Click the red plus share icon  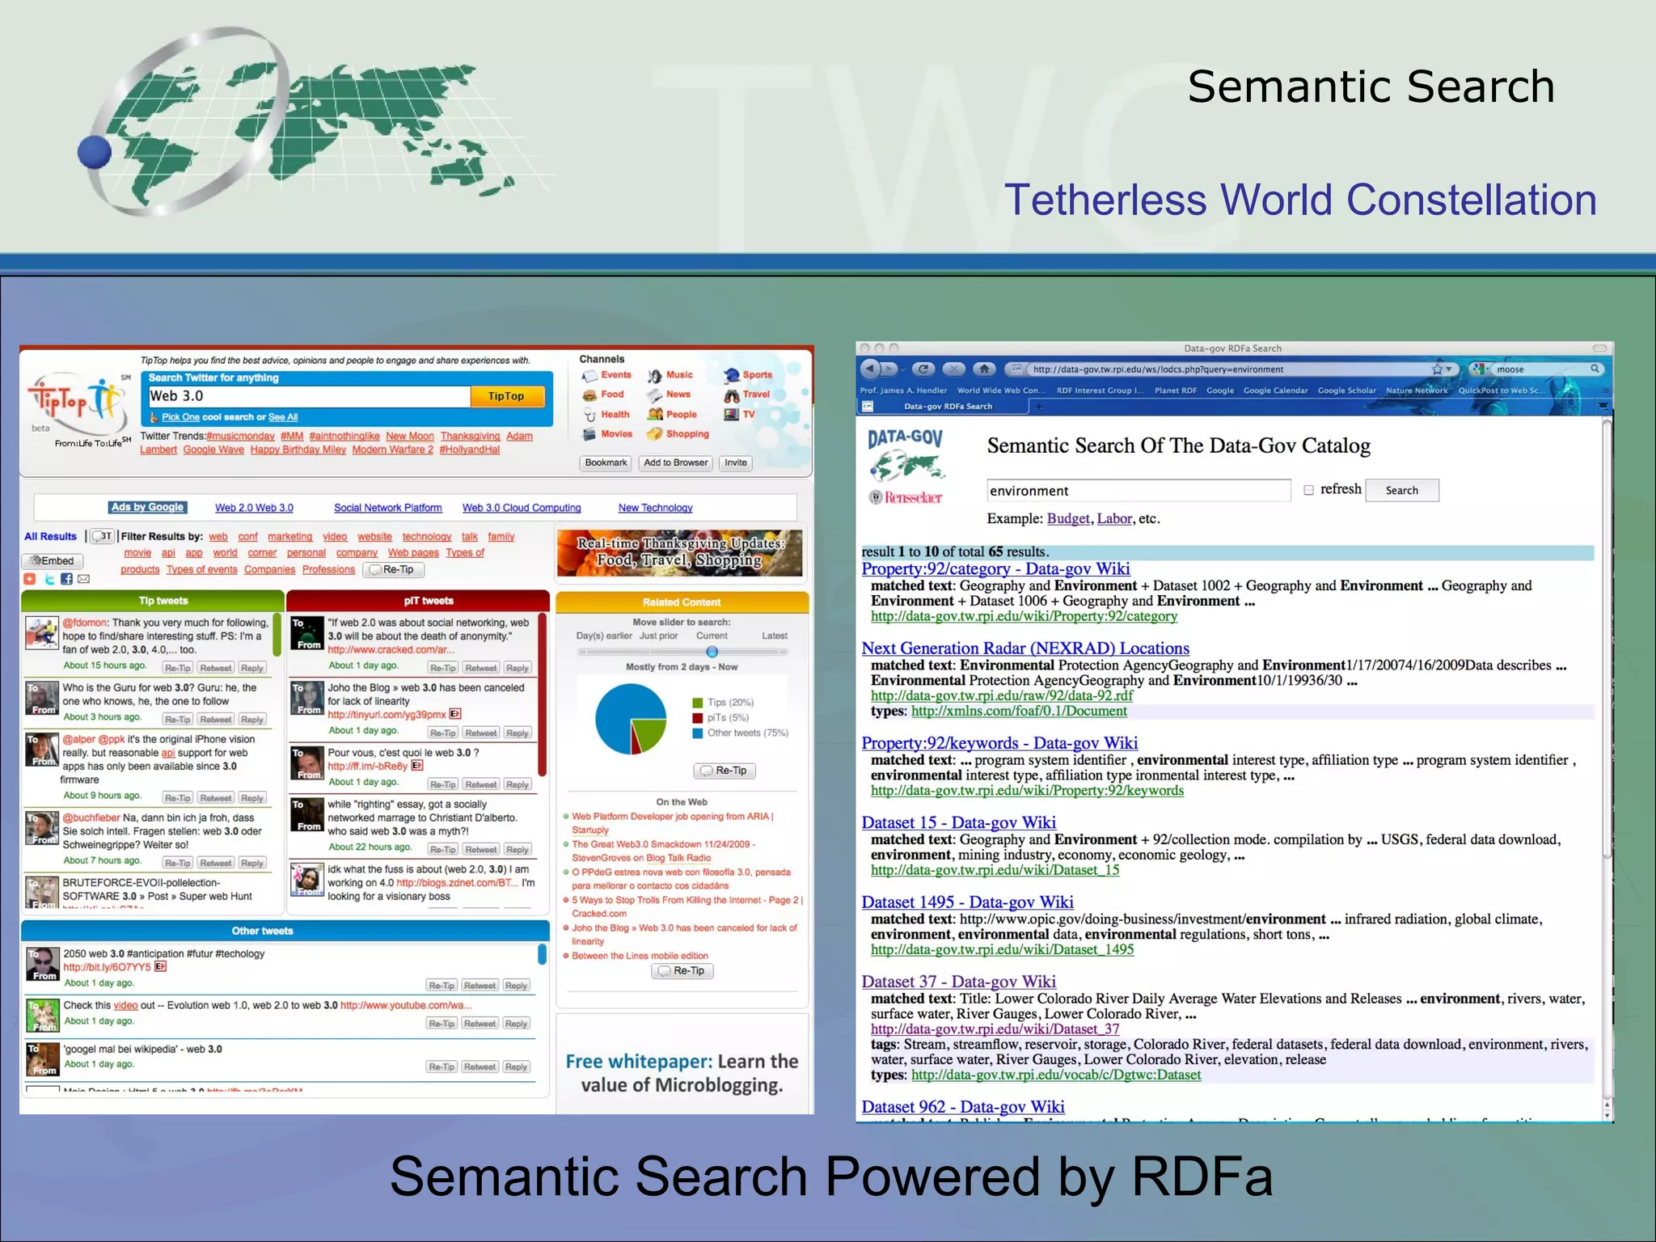point(30,579)
